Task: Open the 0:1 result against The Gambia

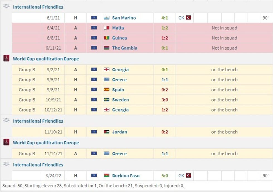Action: point(165,48)
